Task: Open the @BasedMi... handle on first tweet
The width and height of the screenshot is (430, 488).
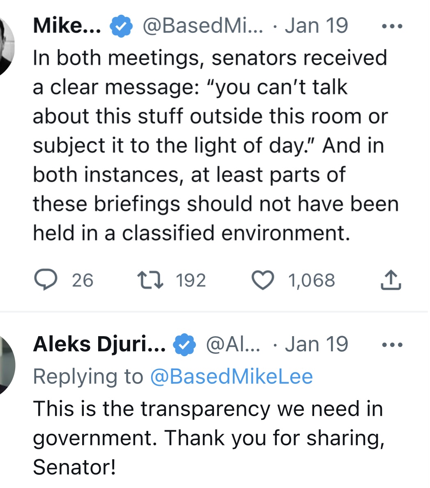Action: (203, 26)
